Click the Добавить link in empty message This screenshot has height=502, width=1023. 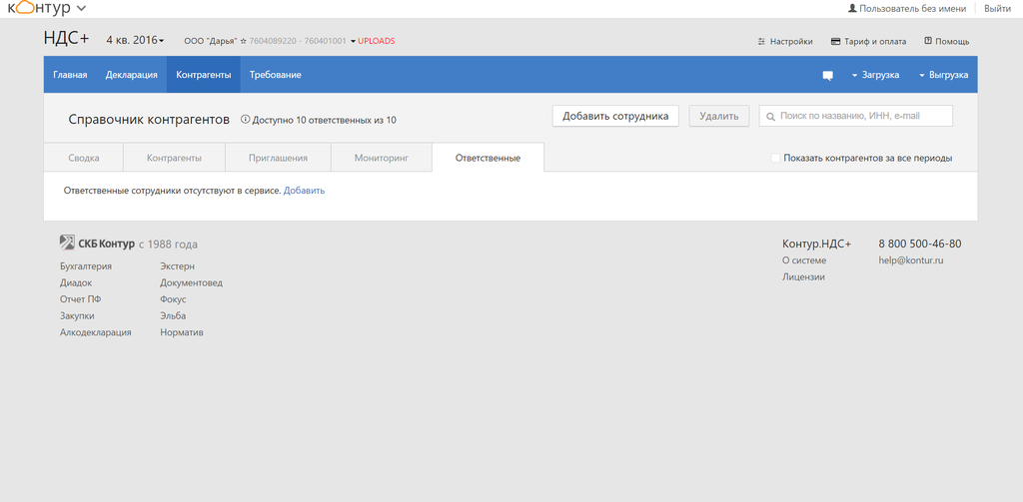(x=304, y=190)
